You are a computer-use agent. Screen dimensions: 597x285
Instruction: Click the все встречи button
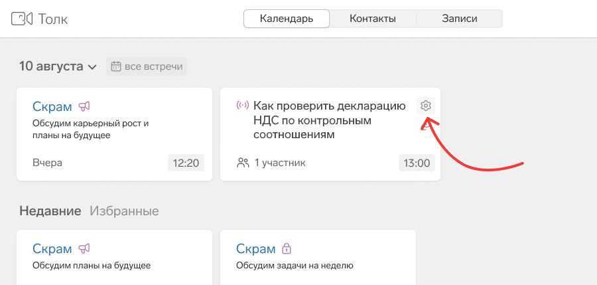(147, 67)
